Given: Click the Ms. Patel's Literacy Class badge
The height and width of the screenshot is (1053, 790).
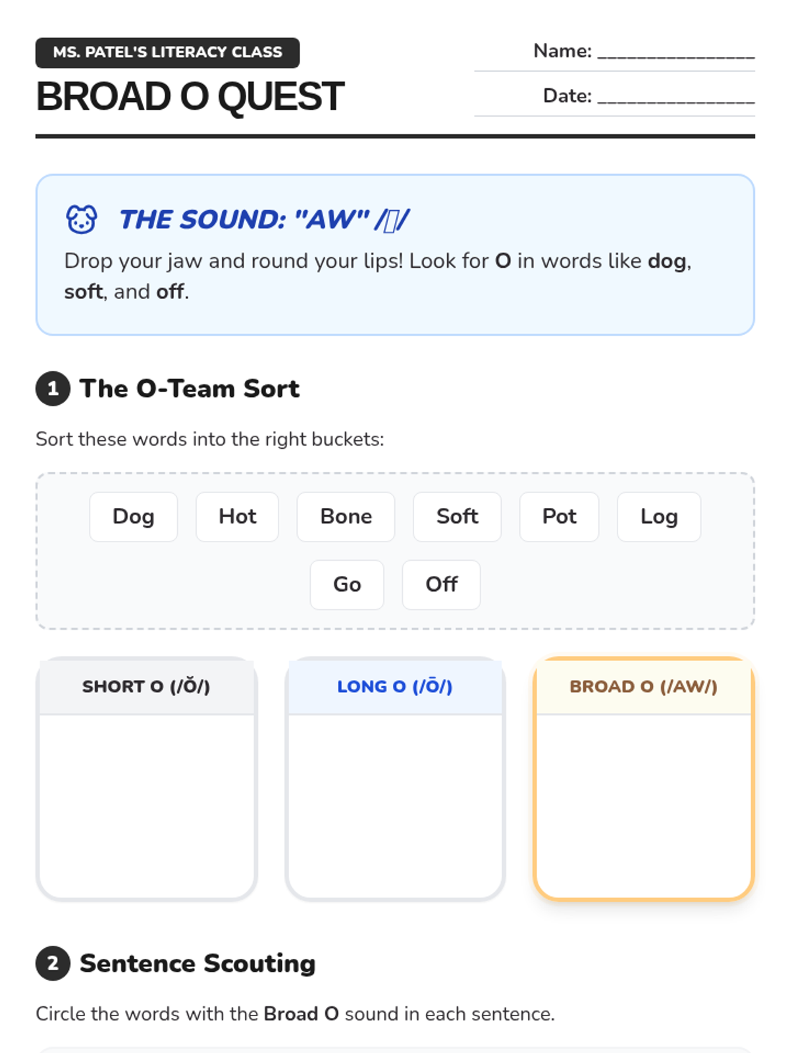Looking at the screenshot, I should 167,53.
